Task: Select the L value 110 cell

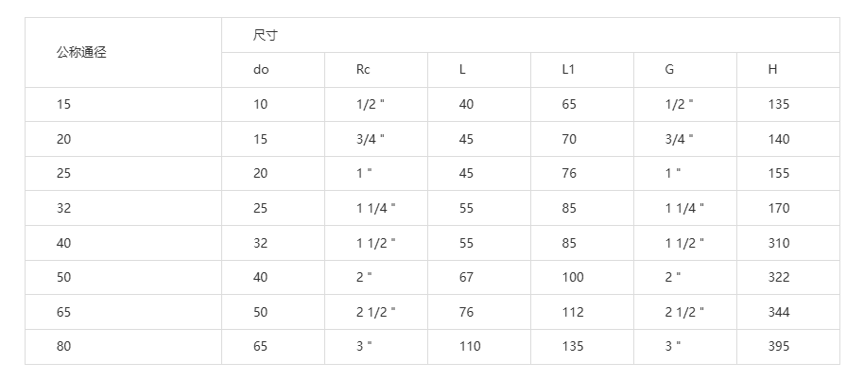Action: 479,347
